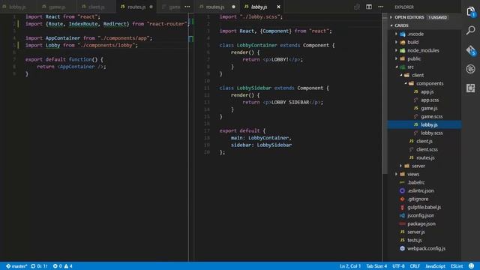This screenshot has width=480, height=270.
Task: Click the .babelrc file icon
Action: pos(402,182)
